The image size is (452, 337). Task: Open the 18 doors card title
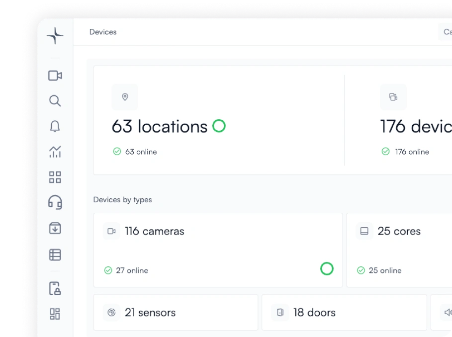(x=314, y=313)
